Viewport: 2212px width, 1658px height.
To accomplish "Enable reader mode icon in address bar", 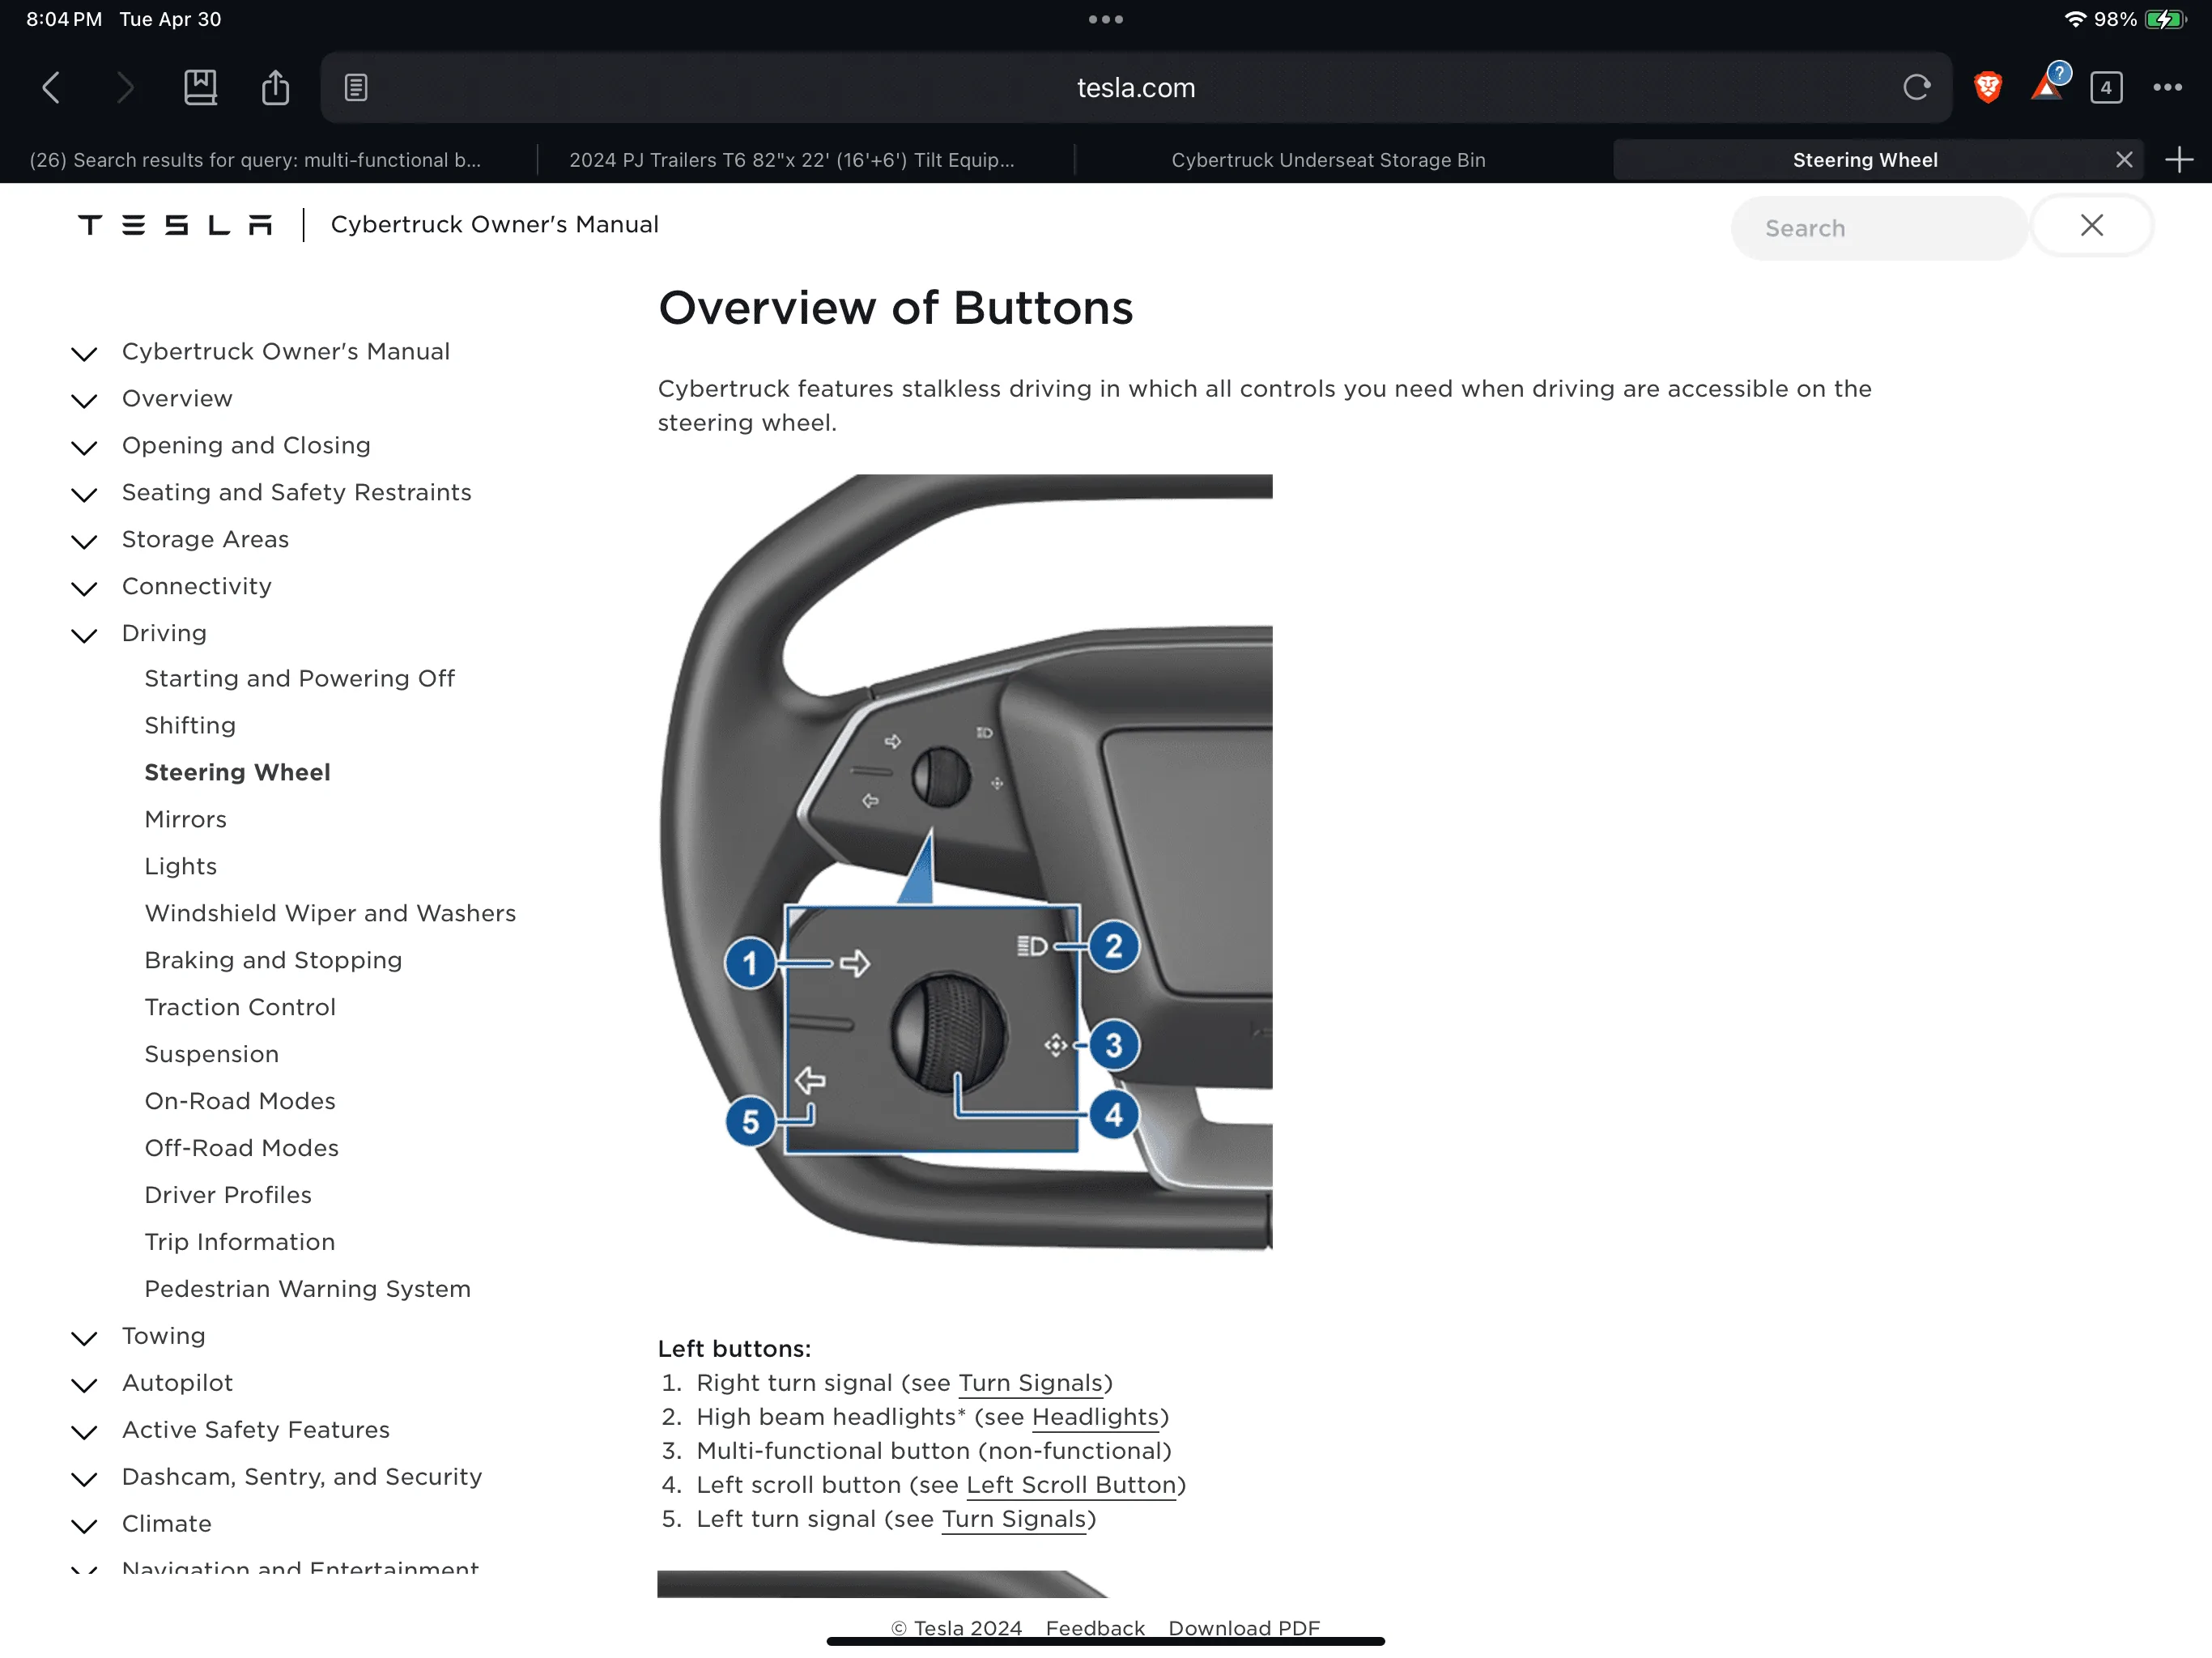I will [356, 88].
